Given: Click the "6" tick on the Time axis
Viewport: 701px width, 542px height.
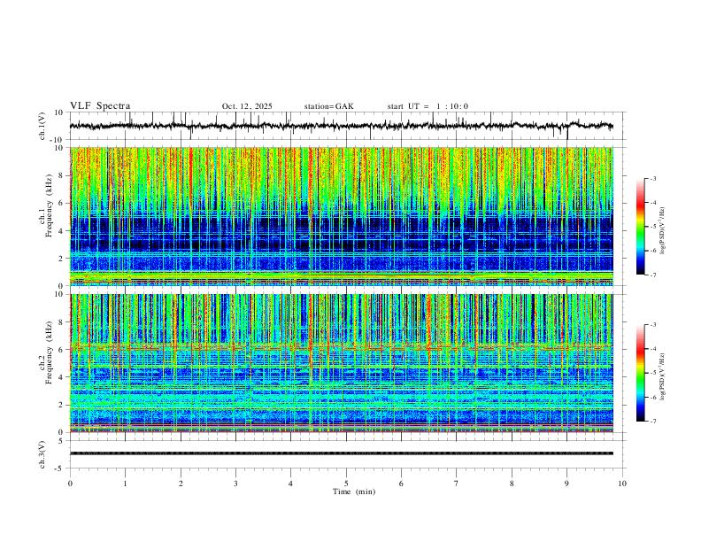Looking at the screenshot, I should [x=402, y=484].
